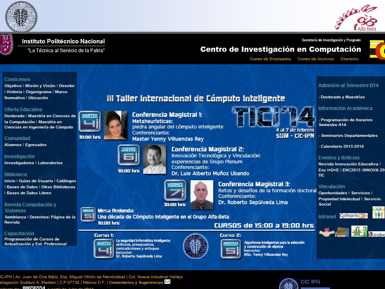
Task: Click the colorful people icon right of Cofepris
Action: 378,212
